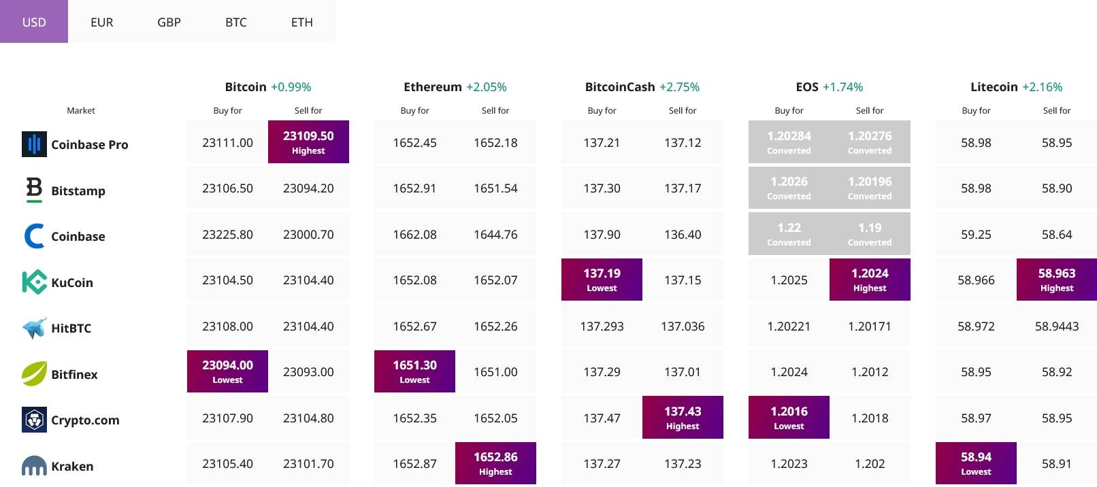
Task: Switch to the EUR currency tab
Action: [x=101, y=22]
